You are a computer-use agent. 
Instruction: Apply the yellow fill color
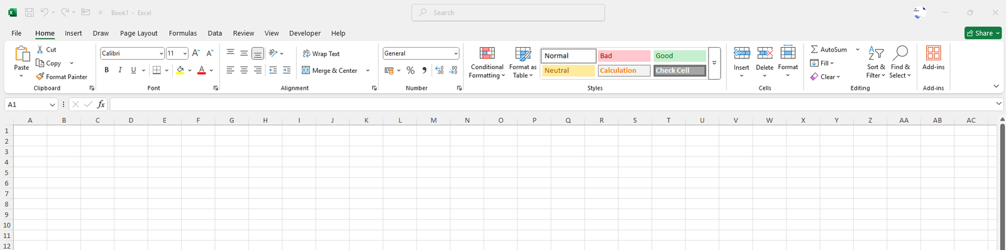180,70
